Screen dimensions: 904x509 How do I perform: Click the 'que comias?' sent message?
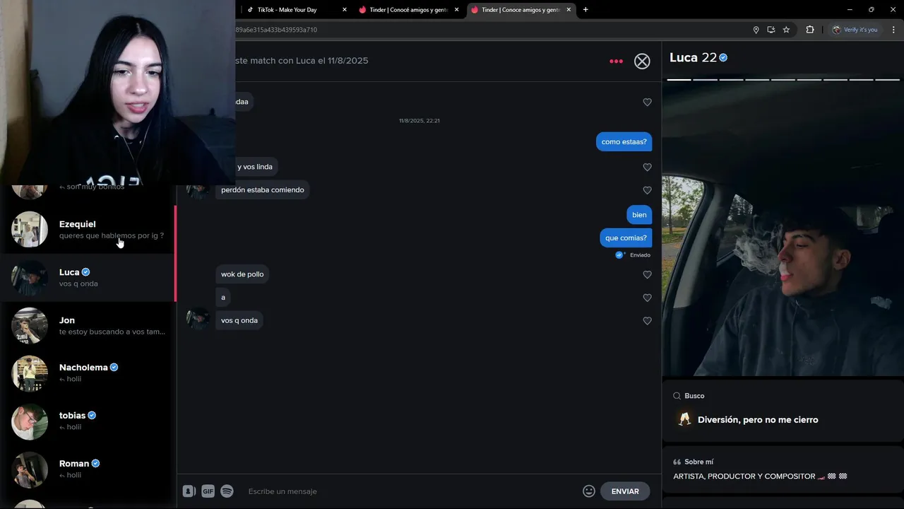626,238
